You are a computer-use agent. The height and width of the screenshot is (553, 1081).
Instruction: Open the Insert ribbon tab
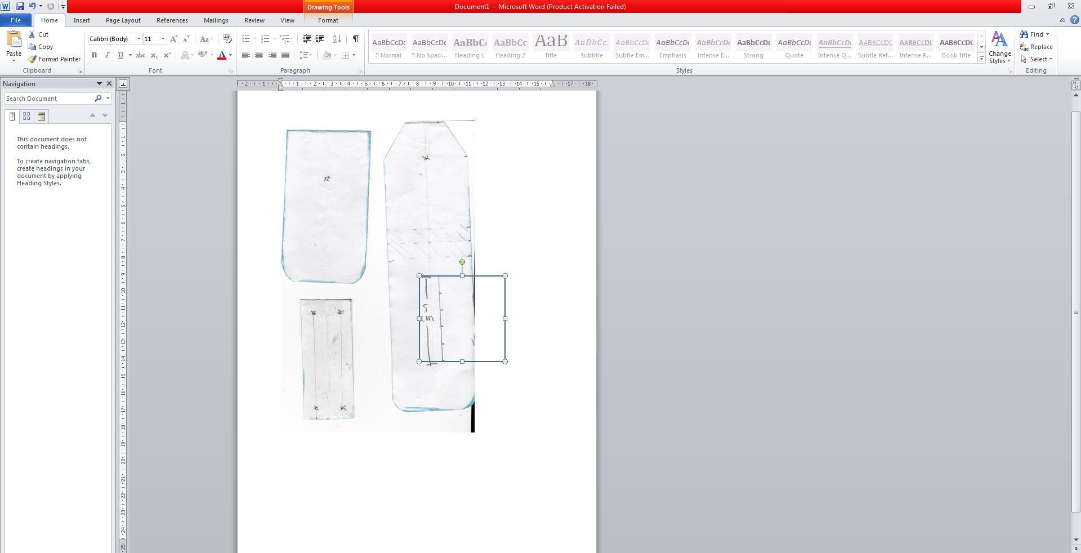82,20
